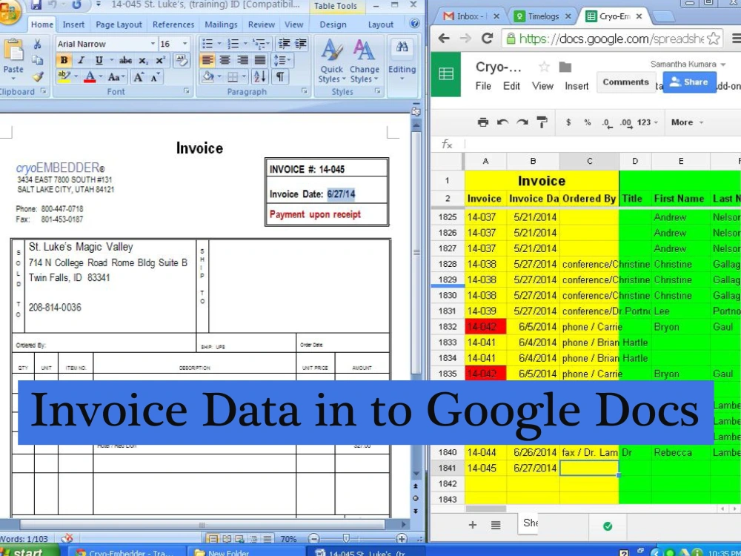This screenshot has width=741, height=556.
Task: Open the Mailings ribbon tab
Action: click(x=221, y=24)
